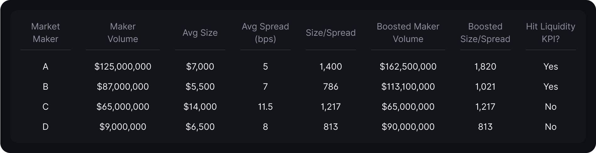Image resolution: width=596 pixels, height=153 pixels.
Task: Click the Boosted Maker Volume header
Action: [408, 33]
